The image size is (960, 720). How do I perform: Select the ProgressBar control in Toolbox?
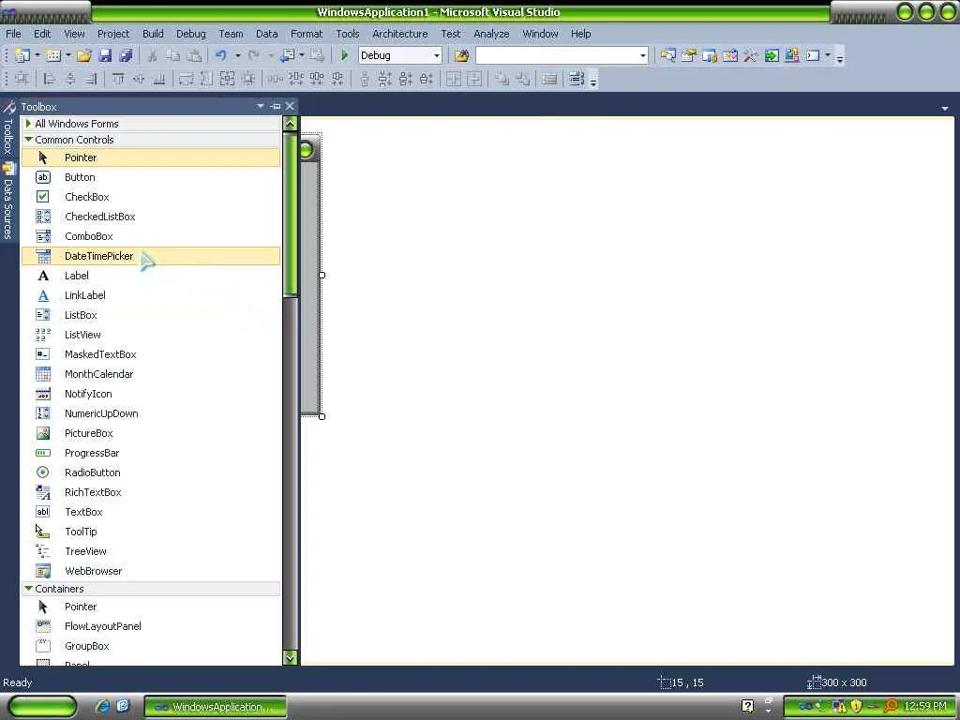coord(151,453)
